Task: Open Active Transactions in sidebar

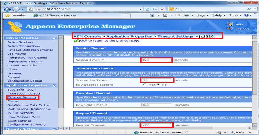Action: 23,46
